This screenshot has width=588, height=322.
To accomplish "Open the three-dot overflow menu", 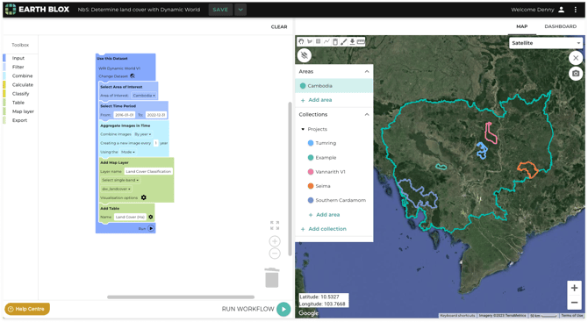I will (x=575, y=10).
